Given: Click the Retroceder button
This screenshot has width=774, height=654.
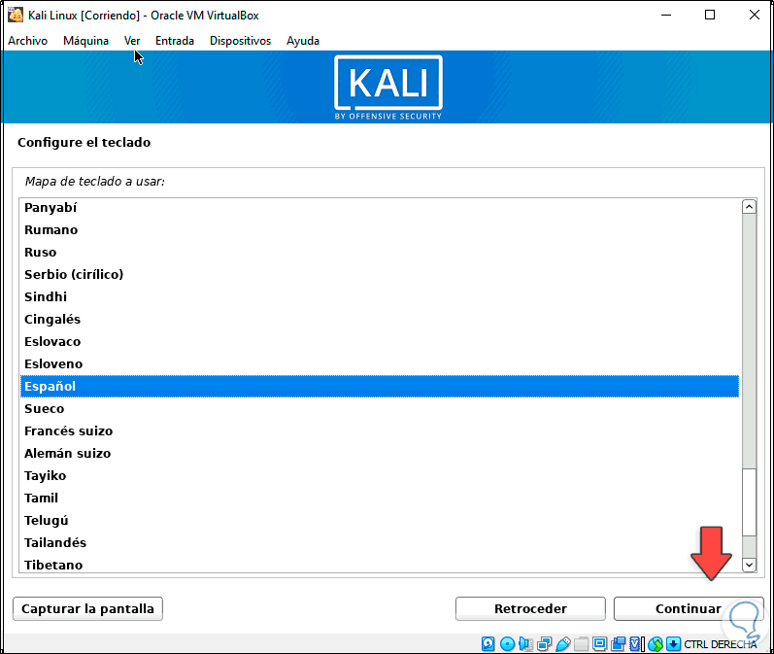Looking at the screenshot, I should click(530, 608).
